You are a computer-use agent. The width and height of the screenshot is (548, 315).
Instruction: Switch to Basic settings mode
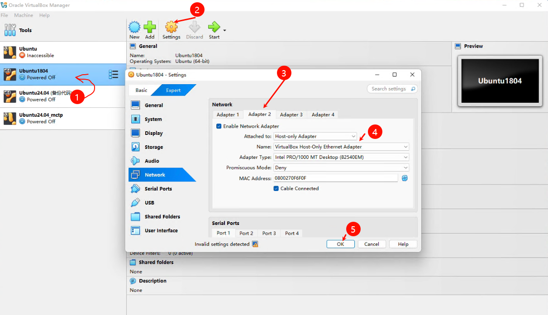tap(141, 90)
